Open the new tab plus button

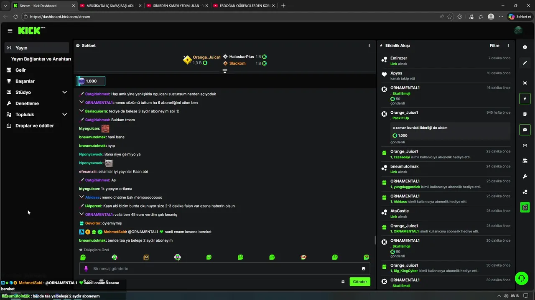283,5
